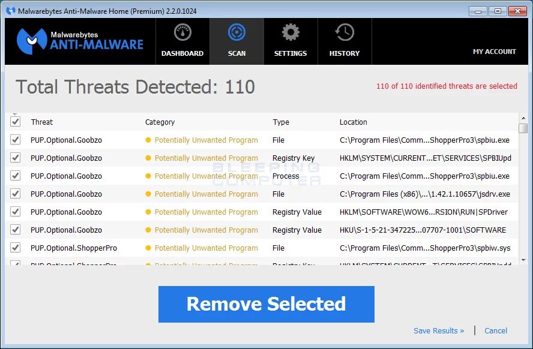Click the Scan target icon
533x349 pixels.
236,32
